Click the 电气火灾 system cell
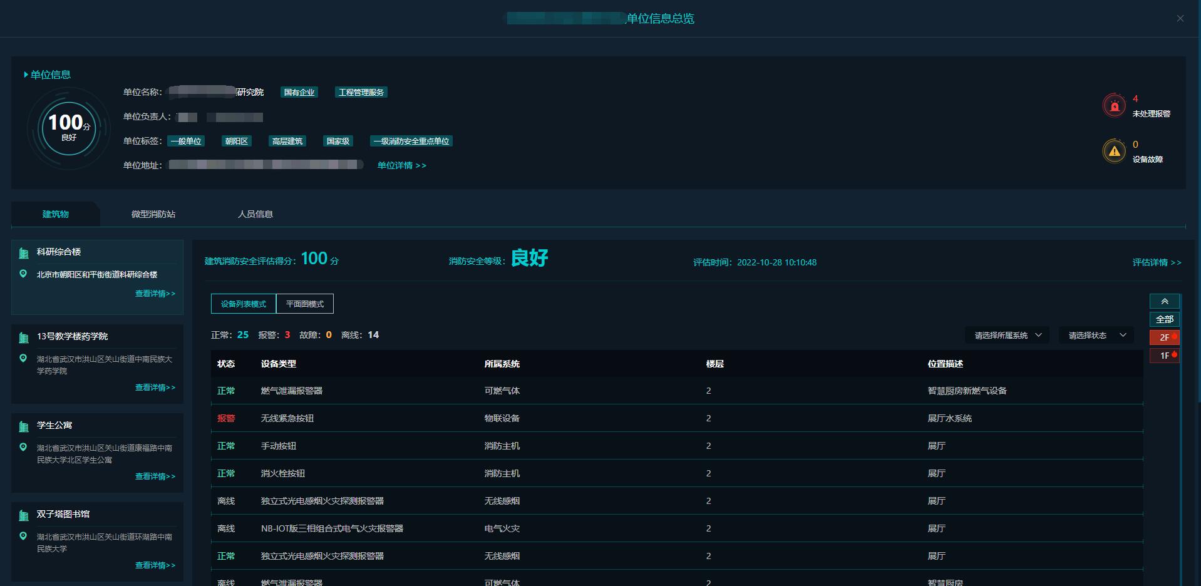1201x586 pixels. (x=502, y=528)
